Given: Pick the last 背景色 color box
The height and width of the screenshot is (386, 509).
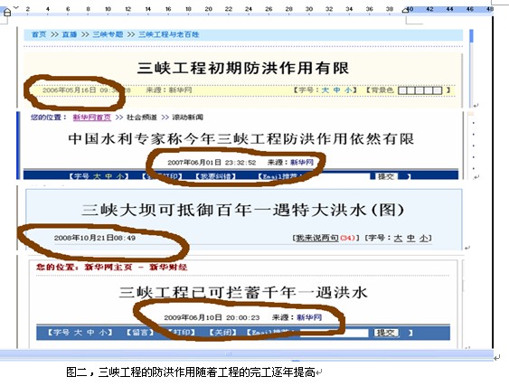Looking at the screenshot, I should pyautogui.click(x=438, y=90).
